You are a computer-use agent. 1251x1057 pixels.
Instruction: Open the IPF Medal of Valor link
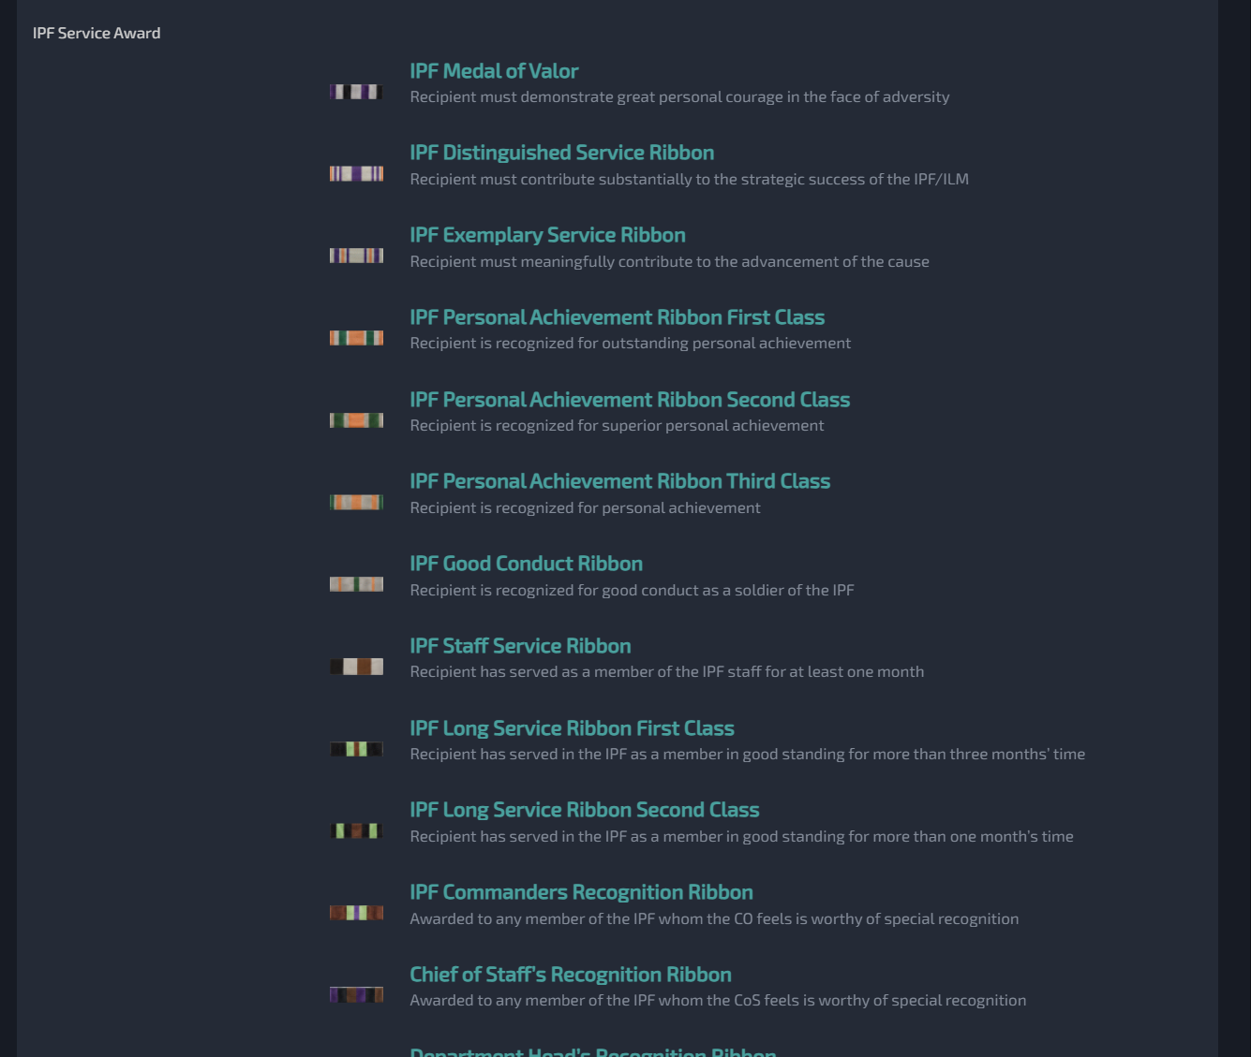(494, 71)
